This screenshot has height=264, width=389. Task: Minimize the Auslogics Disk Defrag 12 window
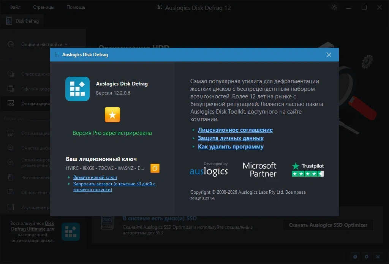tap(349, 8)
